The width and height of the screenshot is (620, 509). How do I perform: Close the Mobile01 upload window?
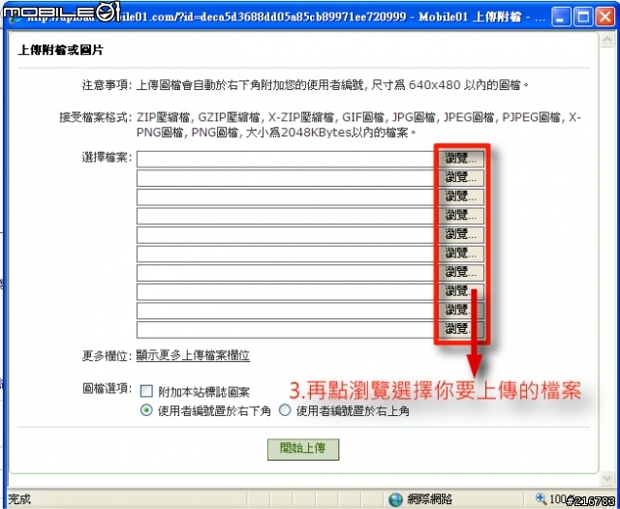pyautogui.click(x=605, y=17)
